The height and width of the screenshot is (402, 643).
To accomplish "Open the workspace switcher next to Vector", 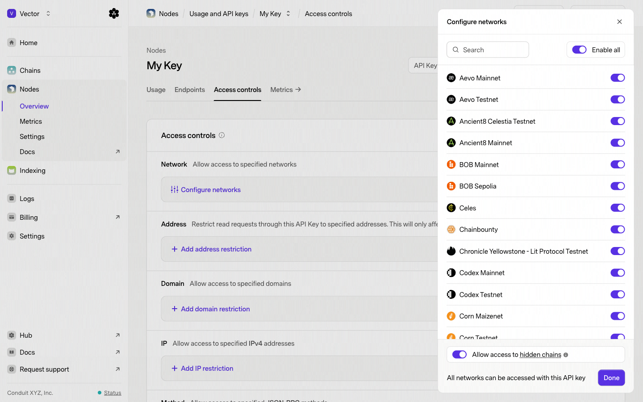I will pos(48,13).
